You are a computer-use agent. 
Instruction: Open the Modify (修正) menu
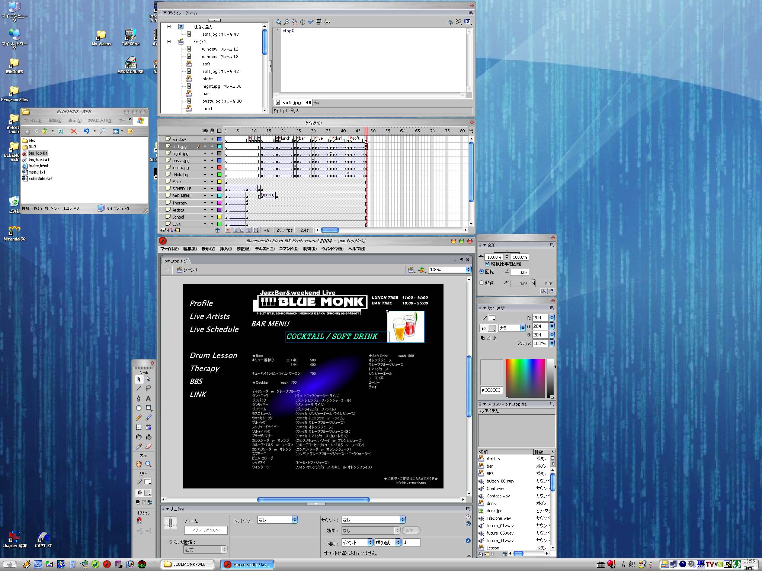[243, 249]
